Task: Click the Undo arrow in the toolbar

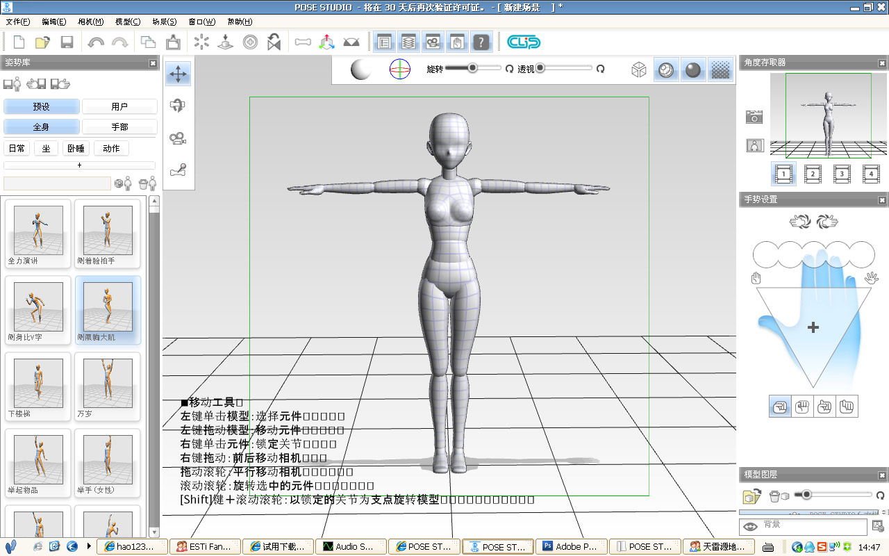Action: point(96,42)
